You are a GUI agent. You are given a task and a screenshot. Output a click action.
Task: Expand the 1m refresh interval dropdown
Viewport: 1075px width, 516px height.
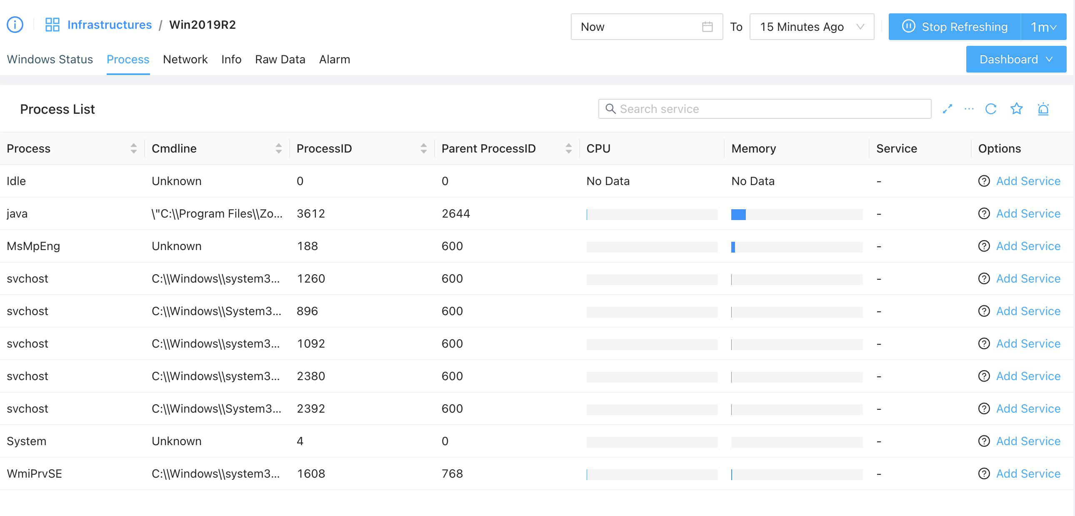(1043, 27)
